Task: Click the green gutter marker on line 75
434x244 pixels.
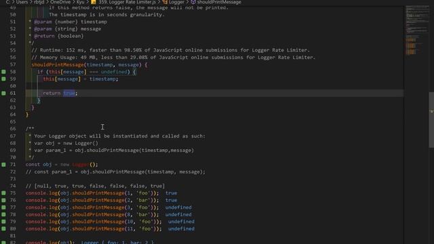Action: [3, 193]
